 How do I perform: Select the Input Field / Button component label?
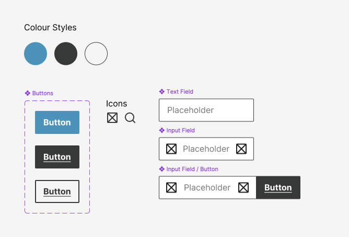pyautogui.click(x=192, y=169)
